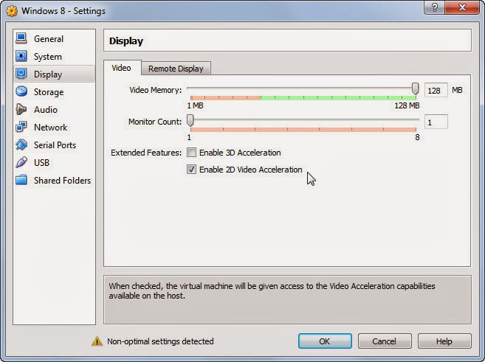Open USB settings

point(55,162)
